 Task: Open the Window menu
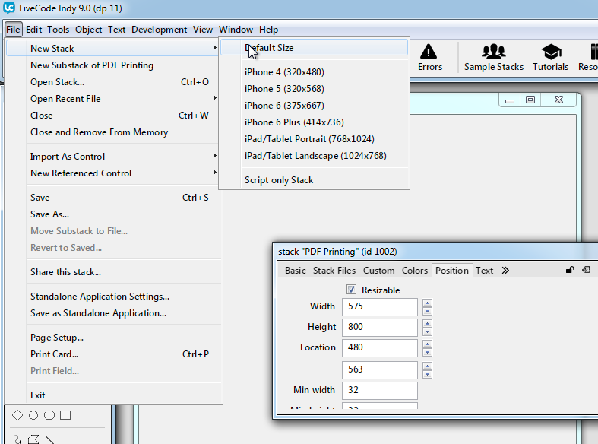click(x=236, y=30)
